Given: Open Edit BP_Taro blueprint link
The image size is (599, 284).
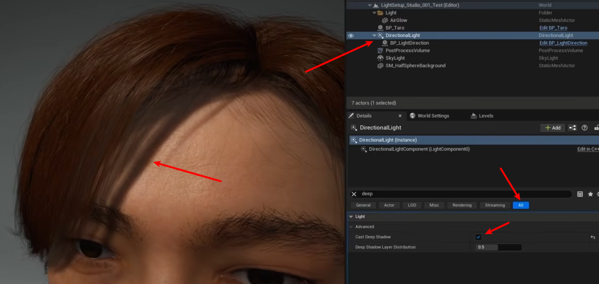Looking at the screenshot, I should [553, 28].
